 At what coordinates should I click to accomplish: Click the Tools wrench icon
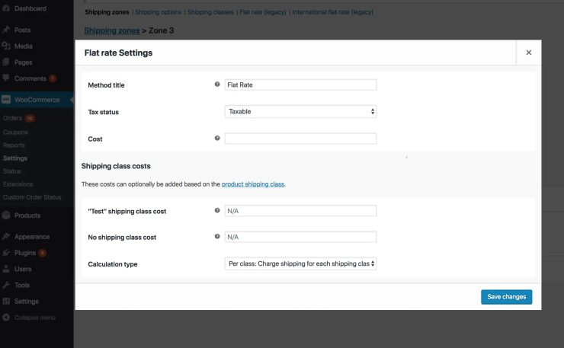(6, 285)
